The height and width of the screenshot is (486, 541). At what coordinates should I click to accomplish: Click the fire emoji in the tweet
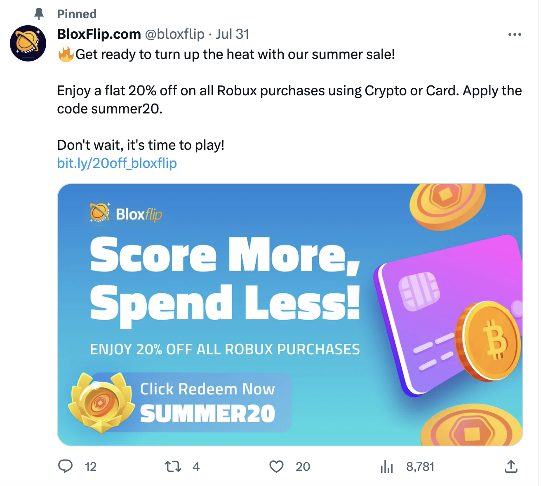pos(66,54)
